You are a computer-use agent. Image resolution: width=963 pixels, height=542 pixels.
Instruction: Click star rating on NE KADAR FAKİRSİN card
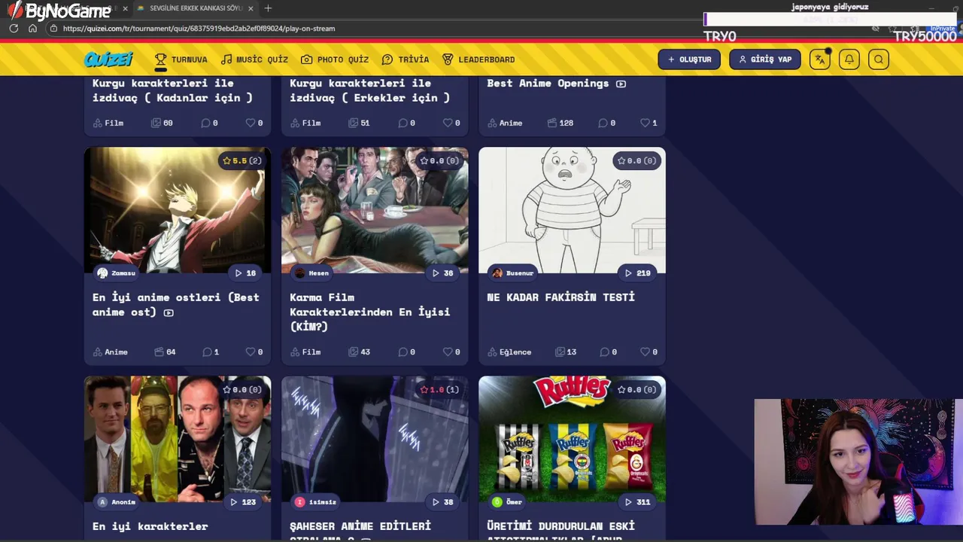636,160
